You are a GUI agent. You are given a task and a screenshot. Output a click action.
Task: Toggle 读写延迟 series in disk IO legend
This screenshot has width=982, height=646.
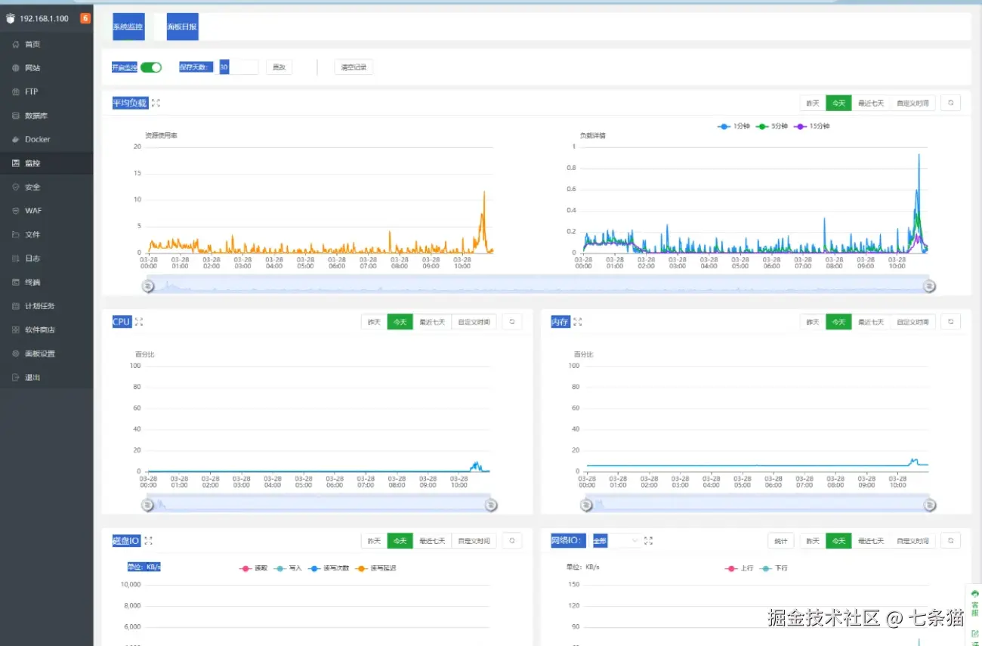[x=375, y=567]
